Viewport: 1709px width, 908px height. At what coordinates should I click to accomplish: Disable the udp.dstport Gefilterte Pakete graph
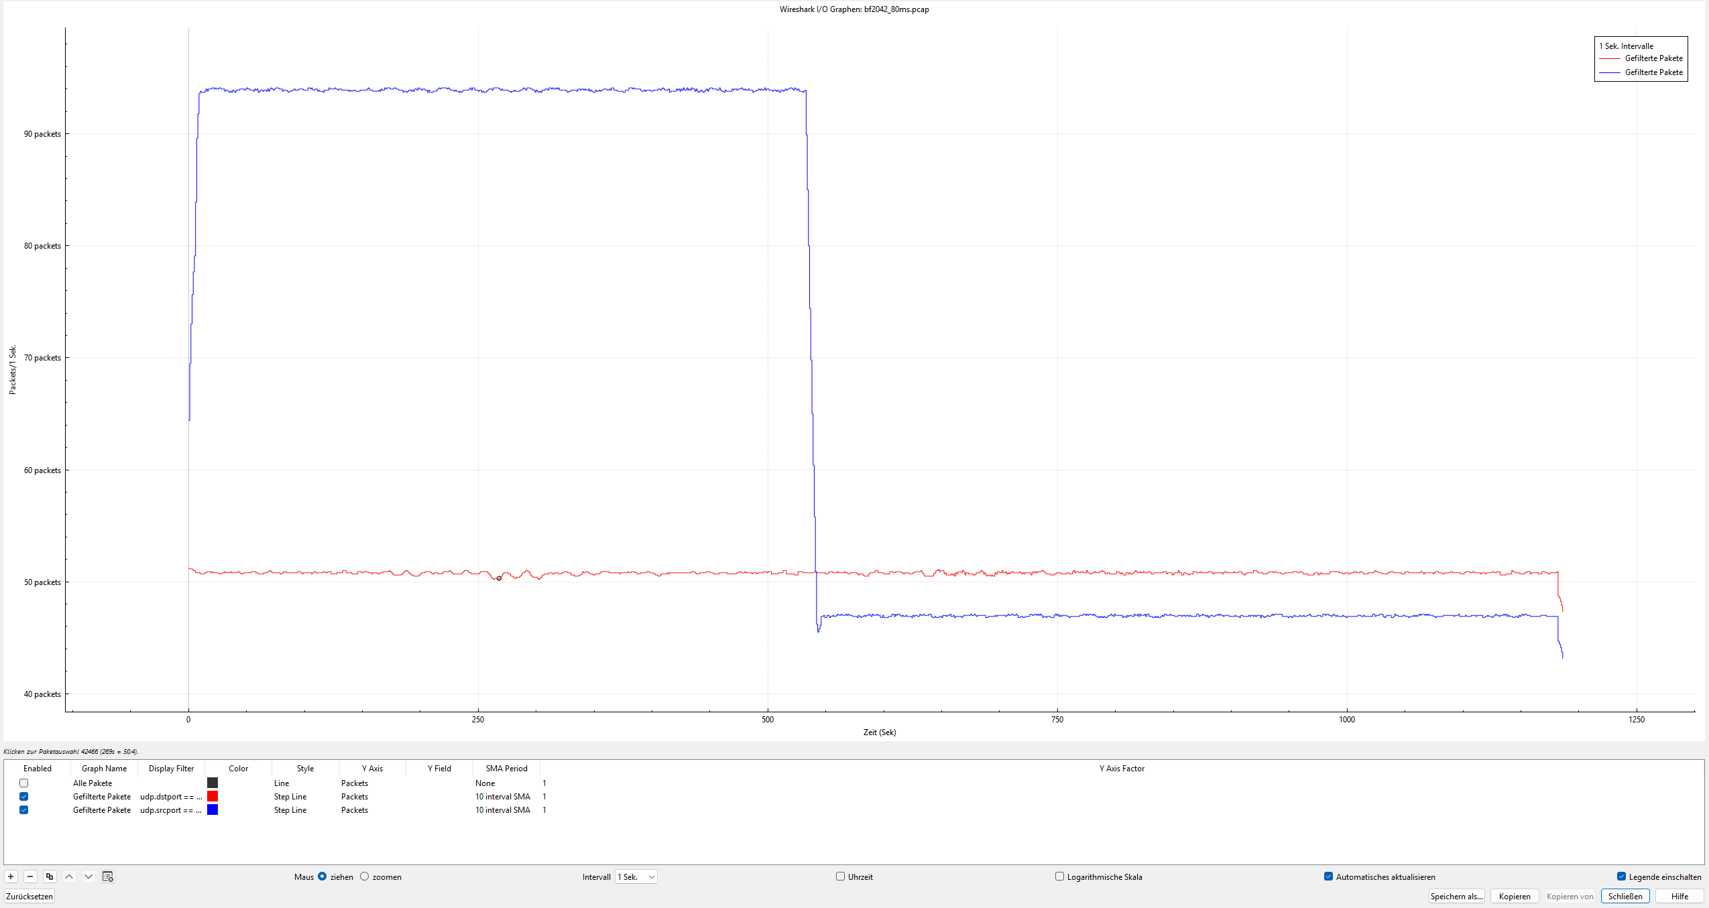coord(24,796)
